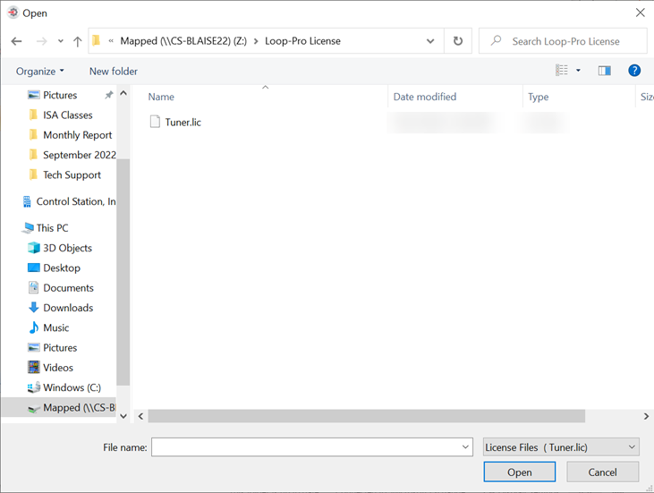Select the Windows (C:) drive
This screenshot has width=654, height=493.
click(72, 387)
